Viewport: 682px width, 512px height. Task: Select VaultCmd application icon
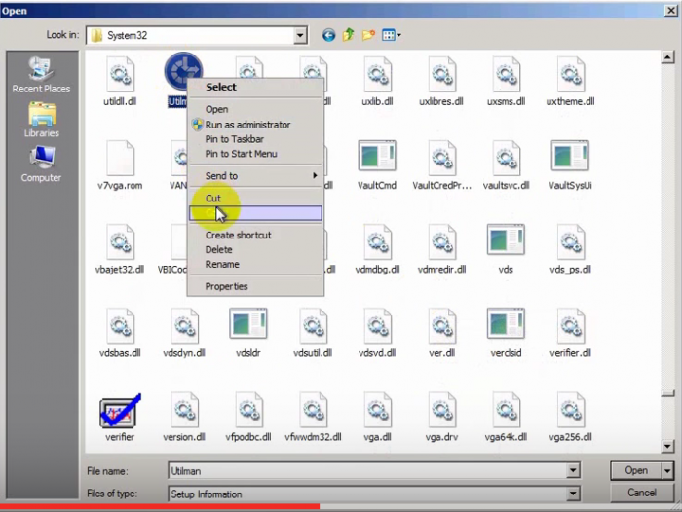click(377, 155)
